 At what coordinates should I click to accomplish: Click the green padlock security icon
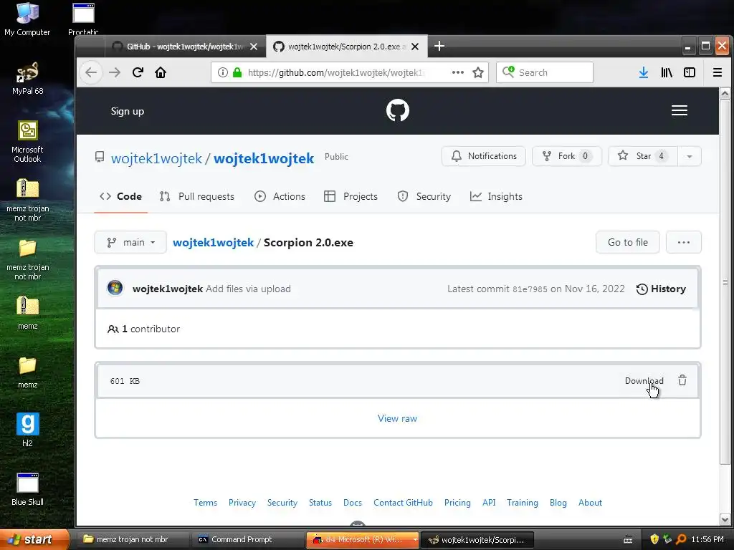pyautogui.click(x=237, y=72)
